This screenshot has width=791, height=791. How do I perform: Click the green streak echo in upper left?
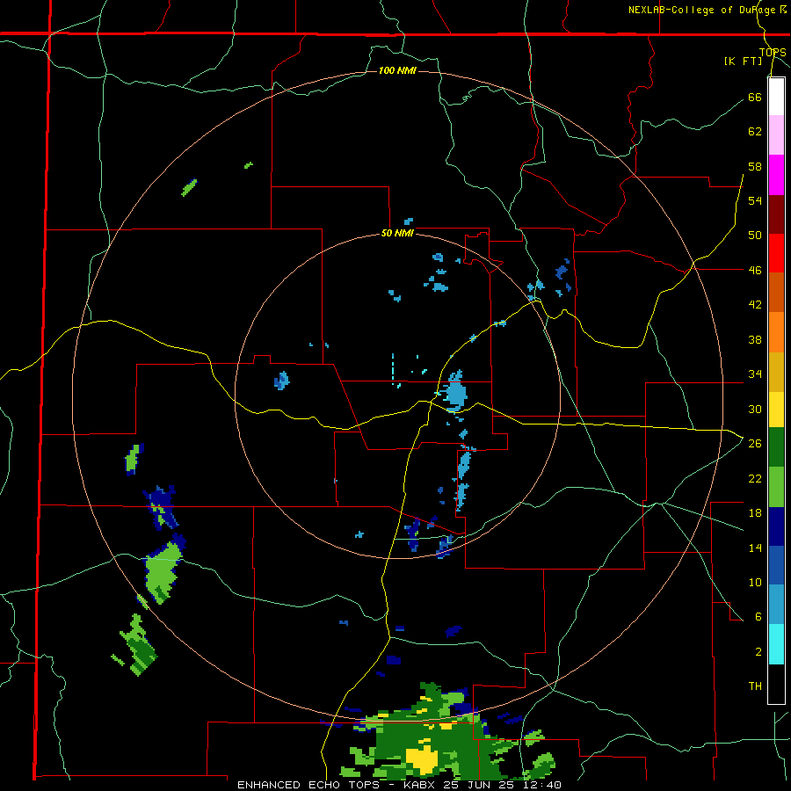[x=189, y=188]
